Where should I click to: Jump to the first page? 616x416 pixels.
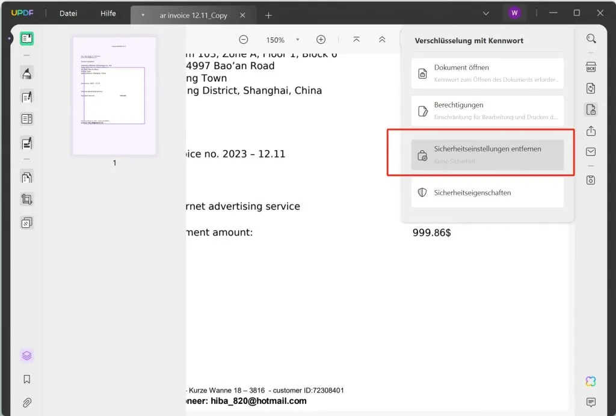pos(356,40)
